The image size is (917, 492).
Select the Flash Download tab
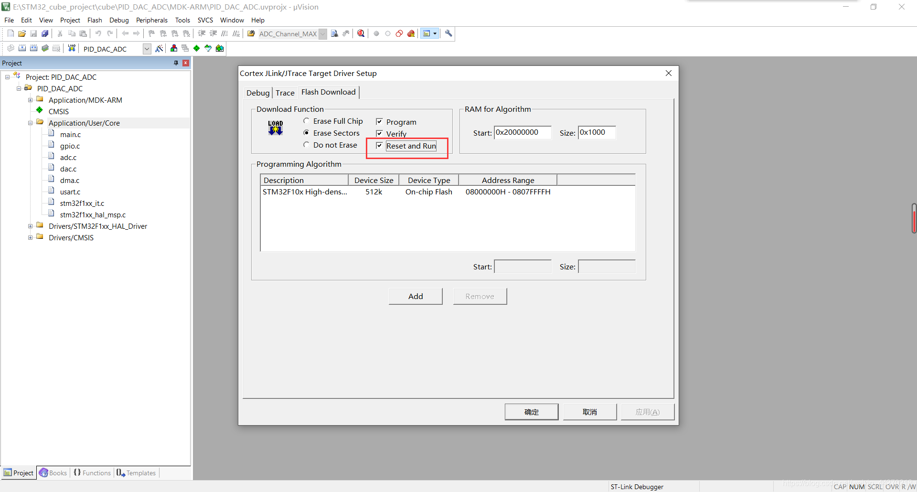point(329,92)
